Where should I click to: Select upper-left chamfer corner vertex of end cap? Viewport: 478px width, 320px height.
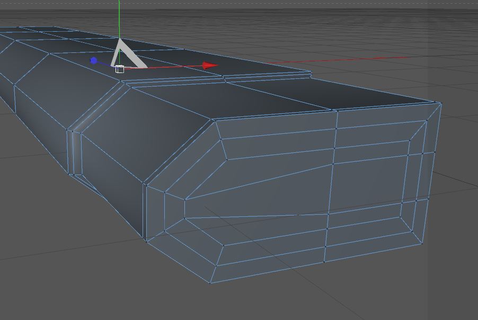[216, 121]
